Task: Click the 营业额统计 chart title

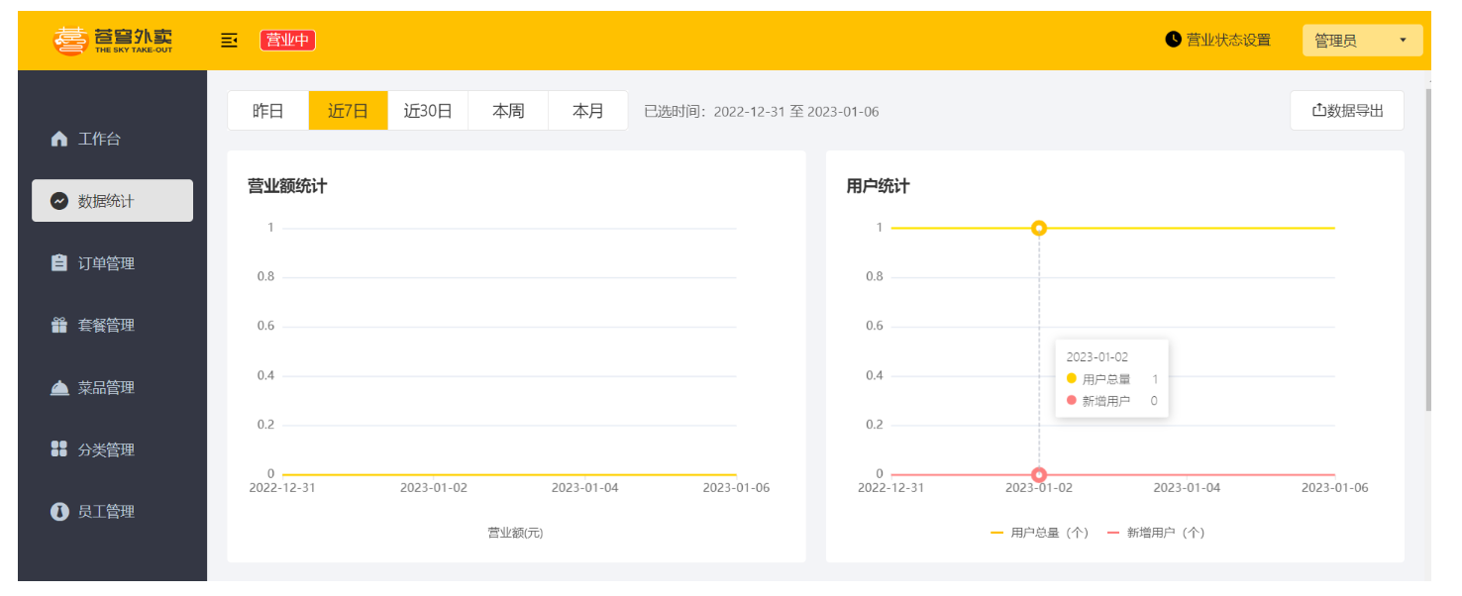Action: (x=287, y=186)
